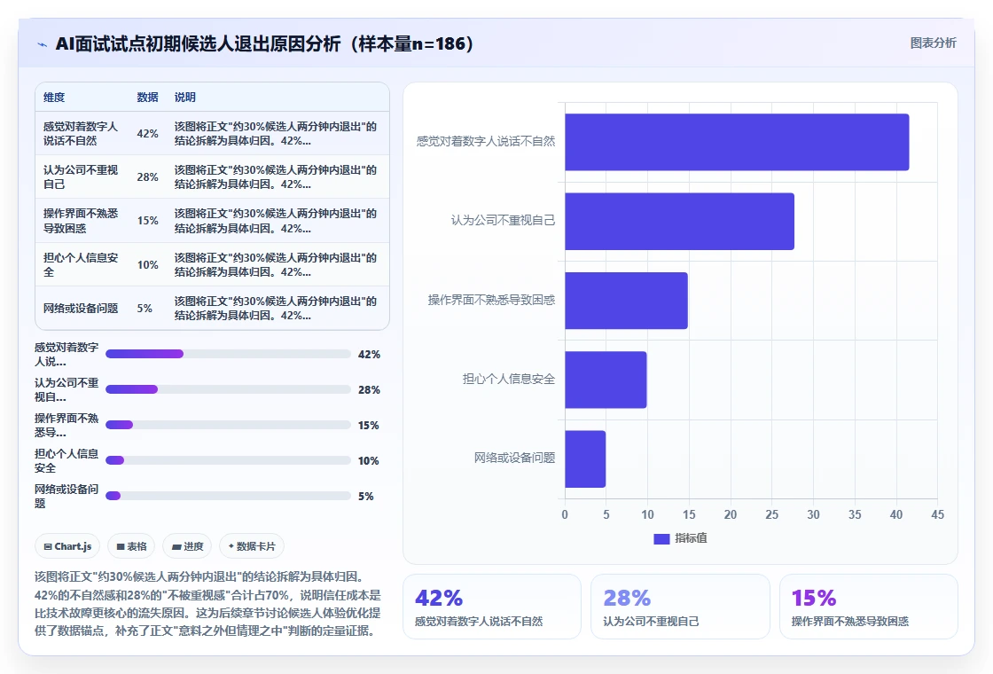Viewport: 993px width, 674px height.
Task: Click the x-axis tick label 45
Action: click(x=937, y=515)
